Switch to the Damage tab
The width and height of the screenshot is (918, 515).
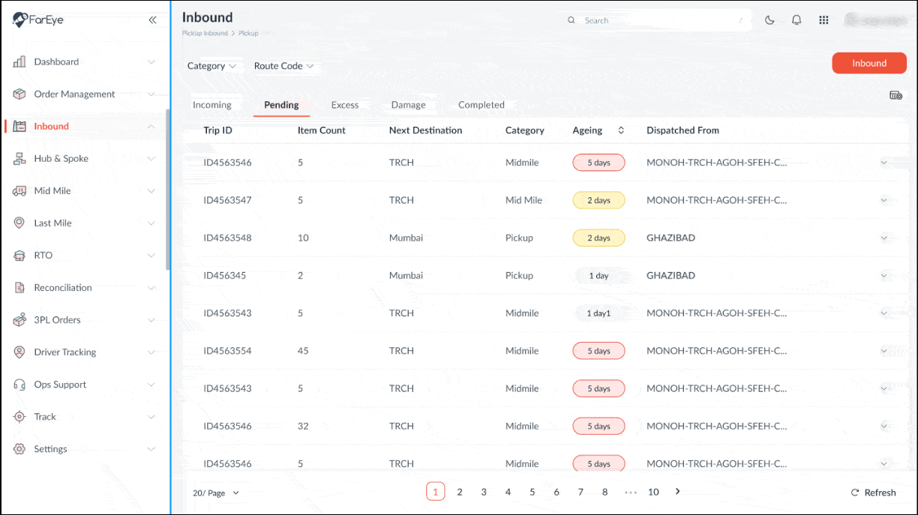click(x=408, y=105)
